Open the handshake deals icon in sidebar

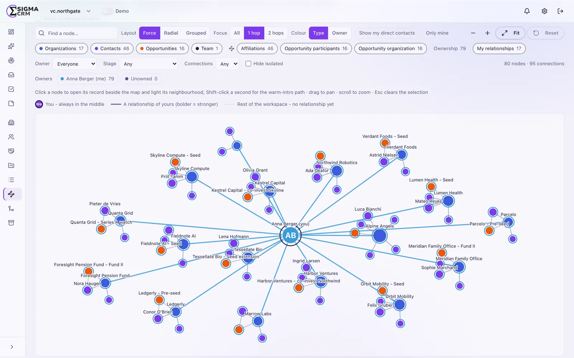coord(11,151)
